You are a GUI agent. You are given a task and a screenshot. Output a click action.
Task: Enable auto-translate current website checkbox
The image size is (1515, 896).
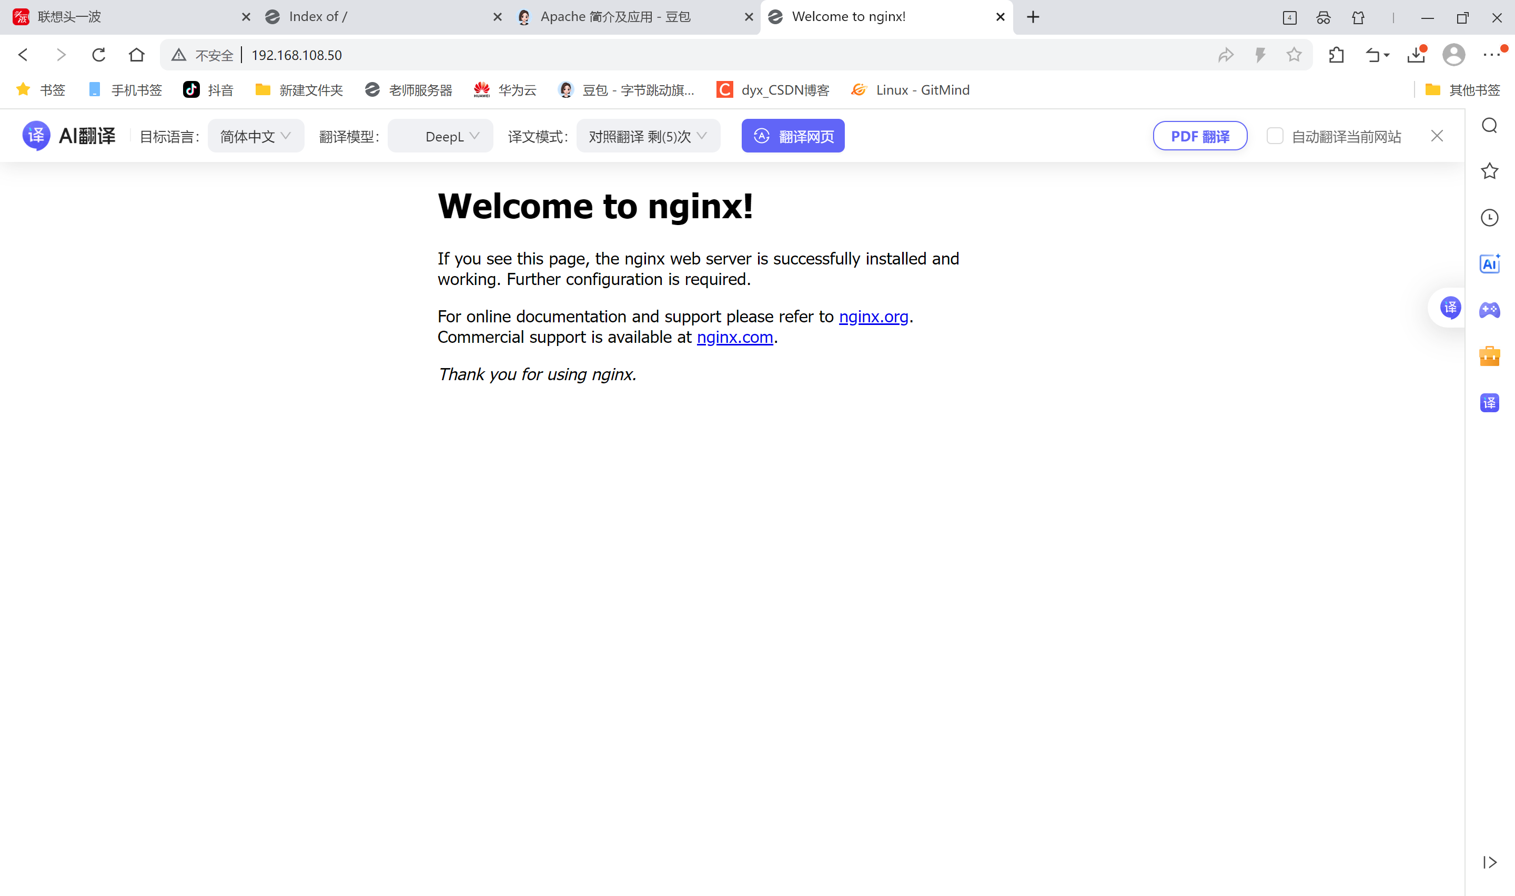click(x=1274, y=136)
